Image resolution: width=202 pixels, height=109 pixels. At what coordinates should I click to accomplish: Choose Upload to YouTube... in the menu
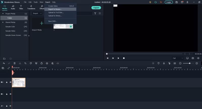60,12
